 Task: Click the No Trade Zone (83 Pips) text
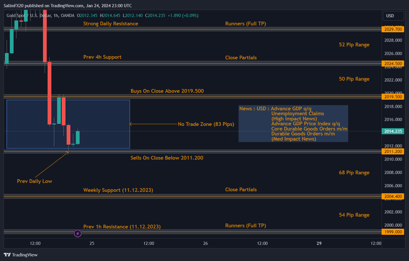206,124
